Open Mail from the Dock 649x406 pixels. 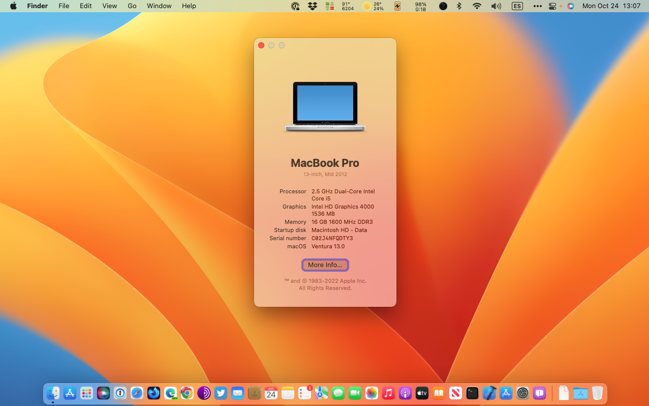pos(237,393)
